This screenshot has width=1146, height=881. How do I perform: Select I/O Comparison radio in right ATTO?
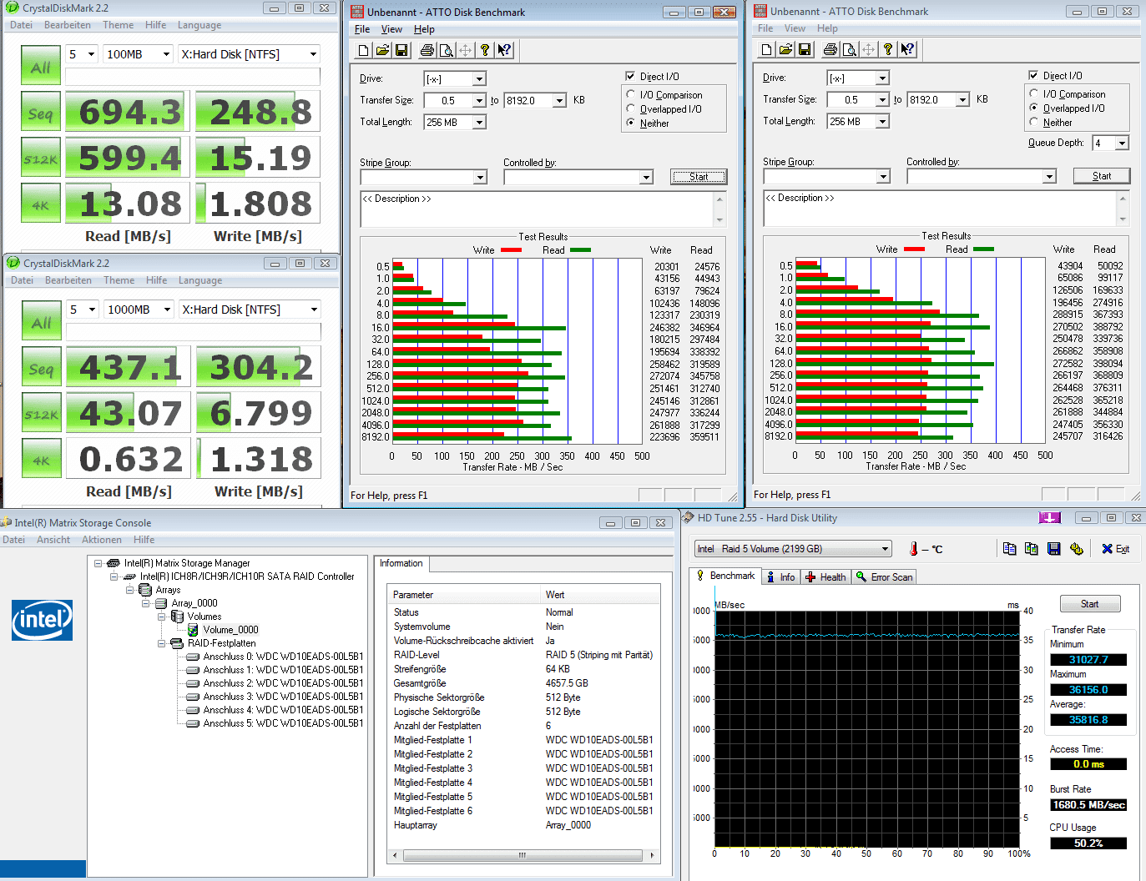1034,94
